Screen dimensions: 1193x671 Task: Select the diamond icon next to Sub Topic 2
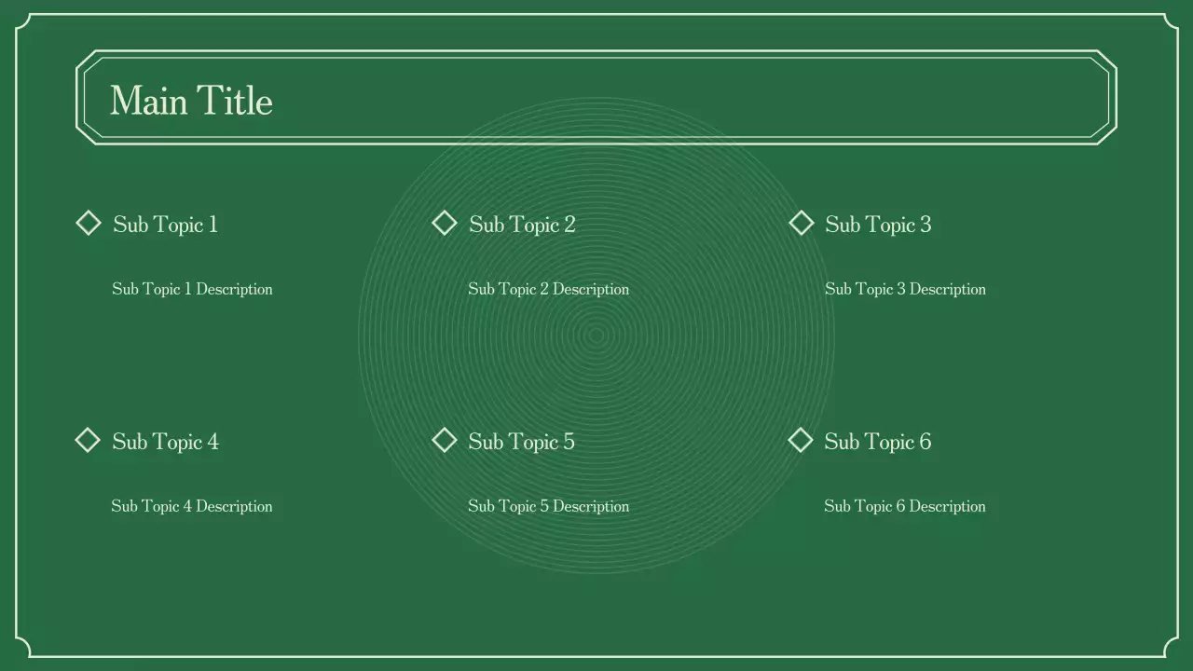click(445, 223)
